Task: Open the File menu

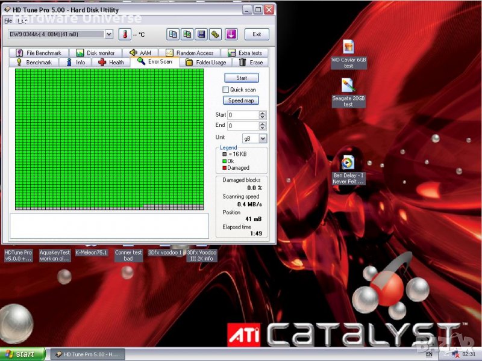Action: pos(8,20)
